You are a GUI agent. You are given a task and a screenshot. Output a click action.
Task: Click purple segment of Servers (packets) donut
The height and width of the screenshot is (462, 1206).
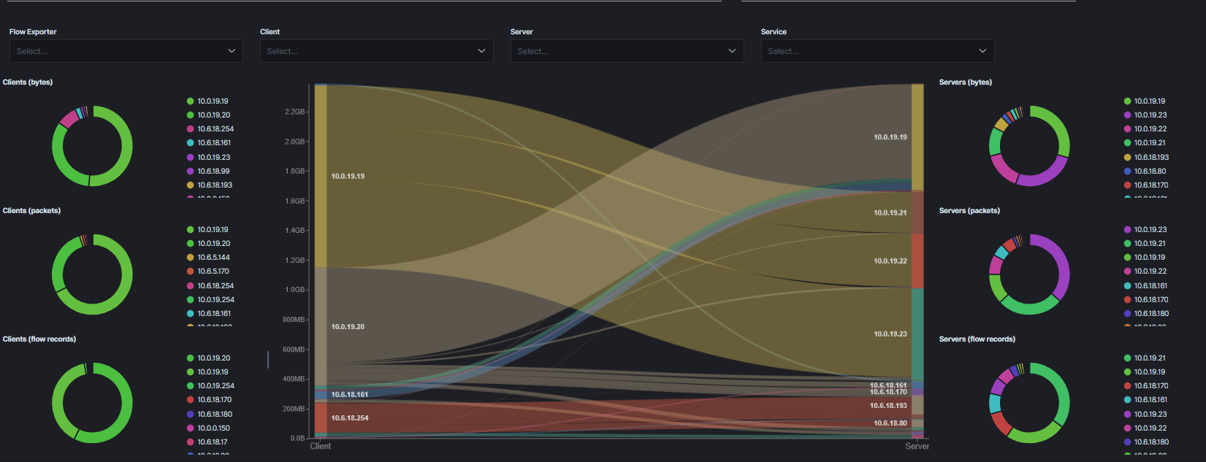(1063, 266)
